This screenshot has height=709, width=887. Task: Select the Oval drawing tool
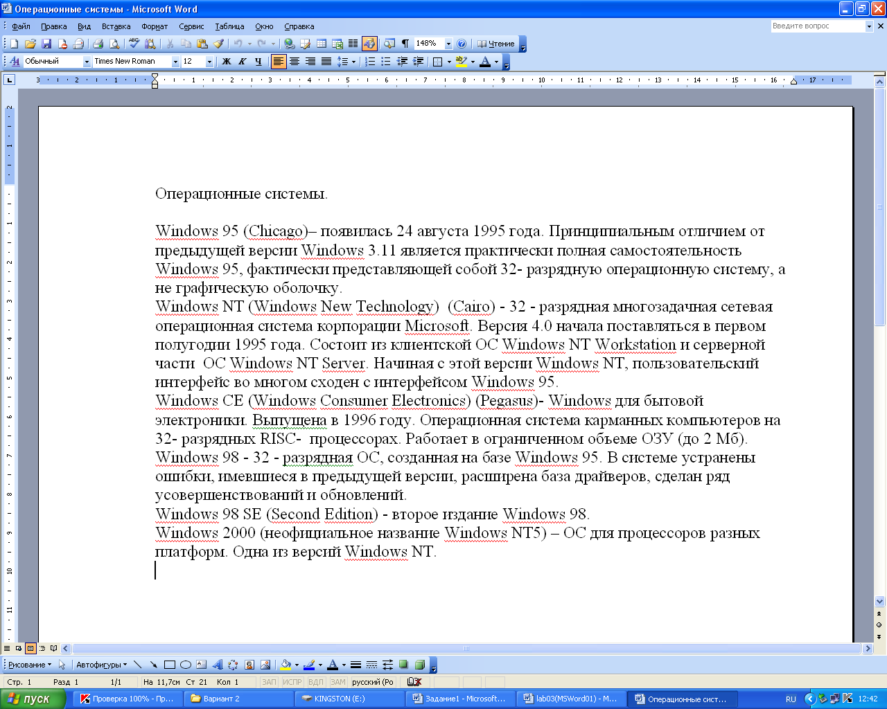pos(185,665)
